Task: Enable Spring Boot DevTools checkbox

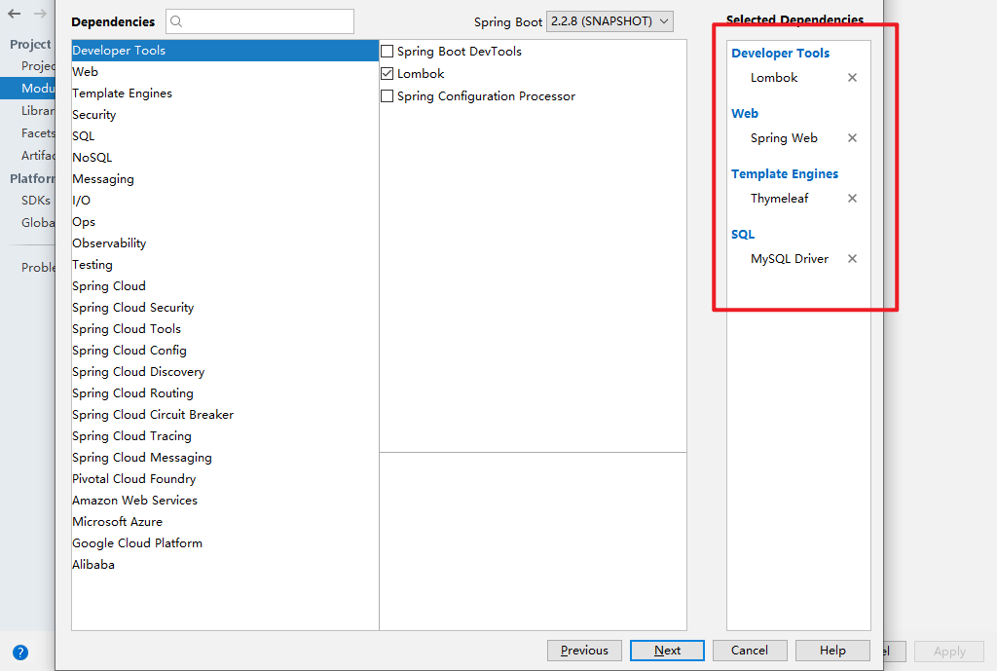Action: 387,52
